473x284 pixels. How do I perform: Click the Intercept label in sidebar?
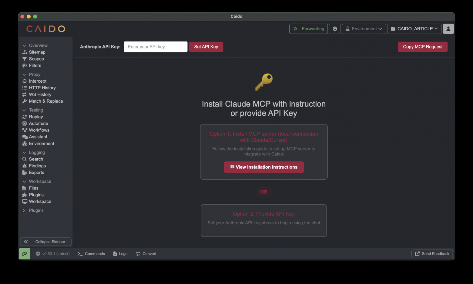[x=38, y=81]
